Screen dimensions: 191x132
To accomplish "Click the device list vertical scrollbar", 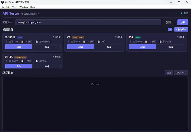I will click(x=188, y=49).
